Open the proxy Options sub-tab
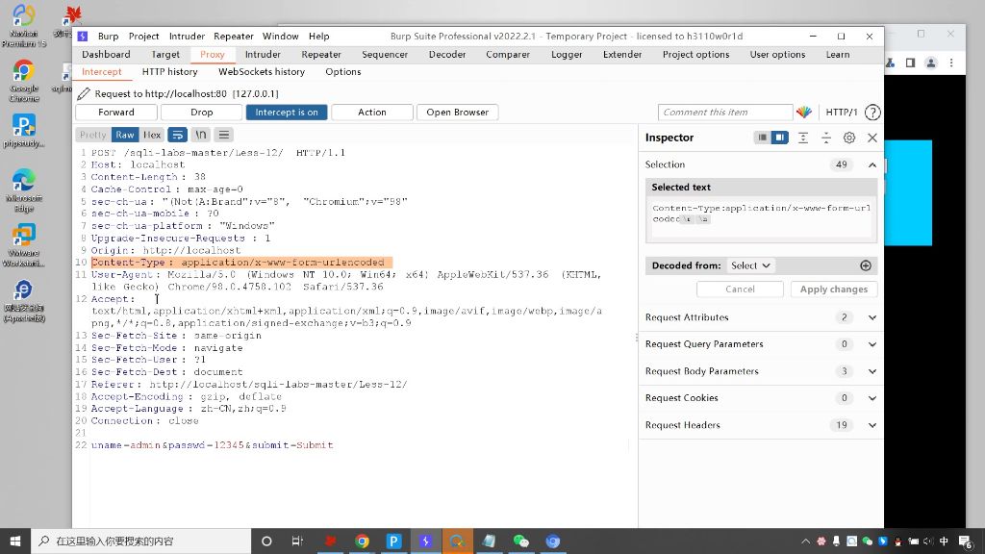This screenshot has width=985, height=554. click(x=343, y=71)
